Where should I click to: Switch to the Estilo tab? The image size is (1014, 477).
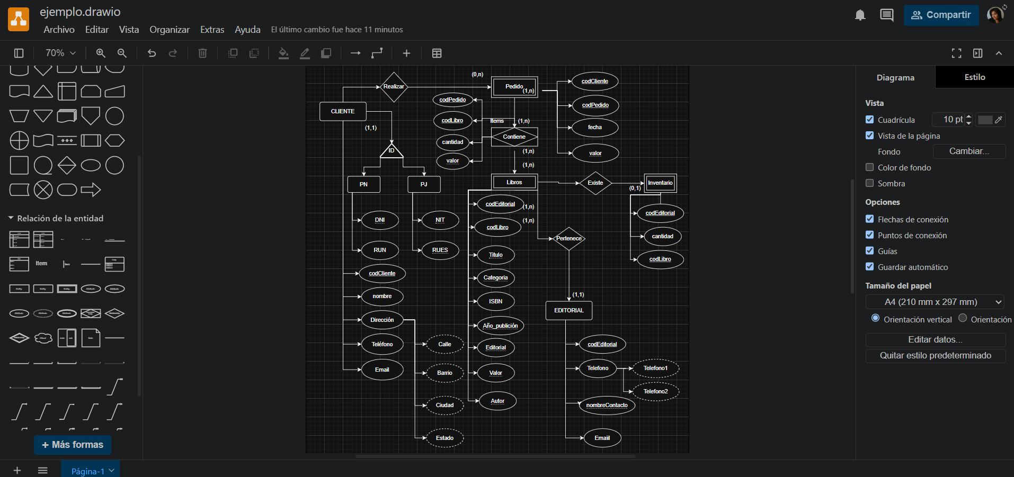click(975, 77)
